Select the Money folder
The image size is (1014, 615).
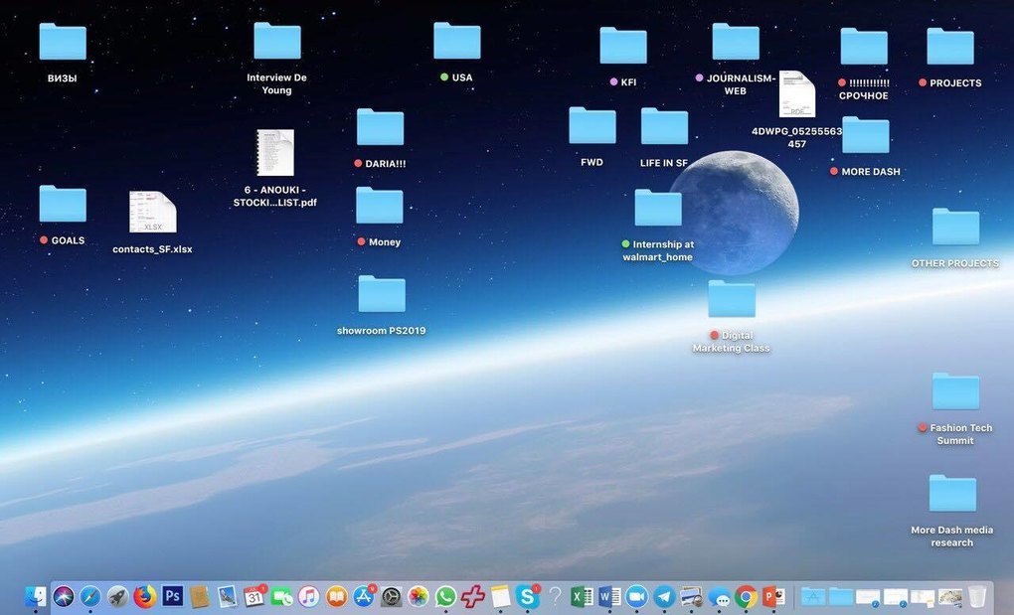coord(380,206)
